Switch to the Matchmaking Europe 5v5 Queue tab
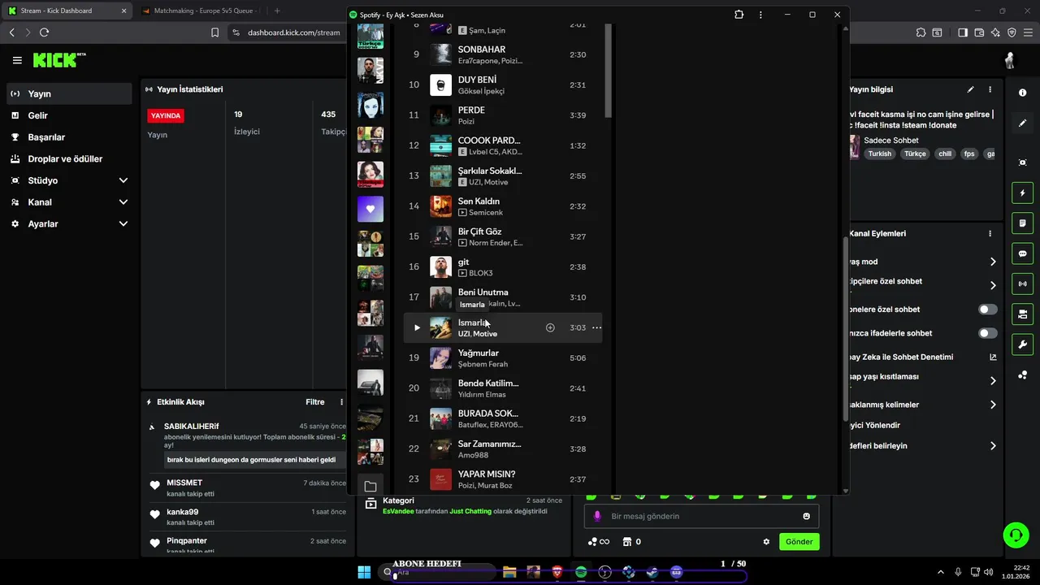Viewport: 1040px width, 585px height. (199, 11)
